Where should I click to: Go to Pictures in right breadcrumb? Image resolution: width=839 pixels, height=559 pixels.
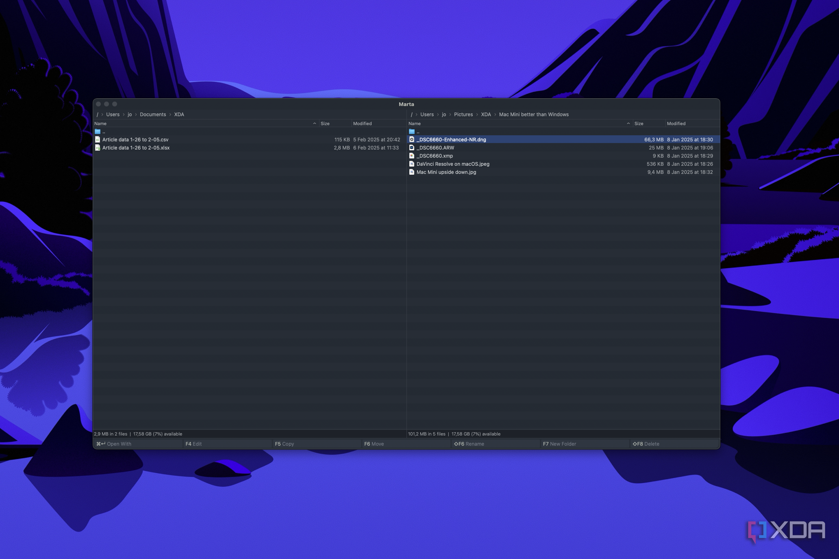tap(463, 115)
